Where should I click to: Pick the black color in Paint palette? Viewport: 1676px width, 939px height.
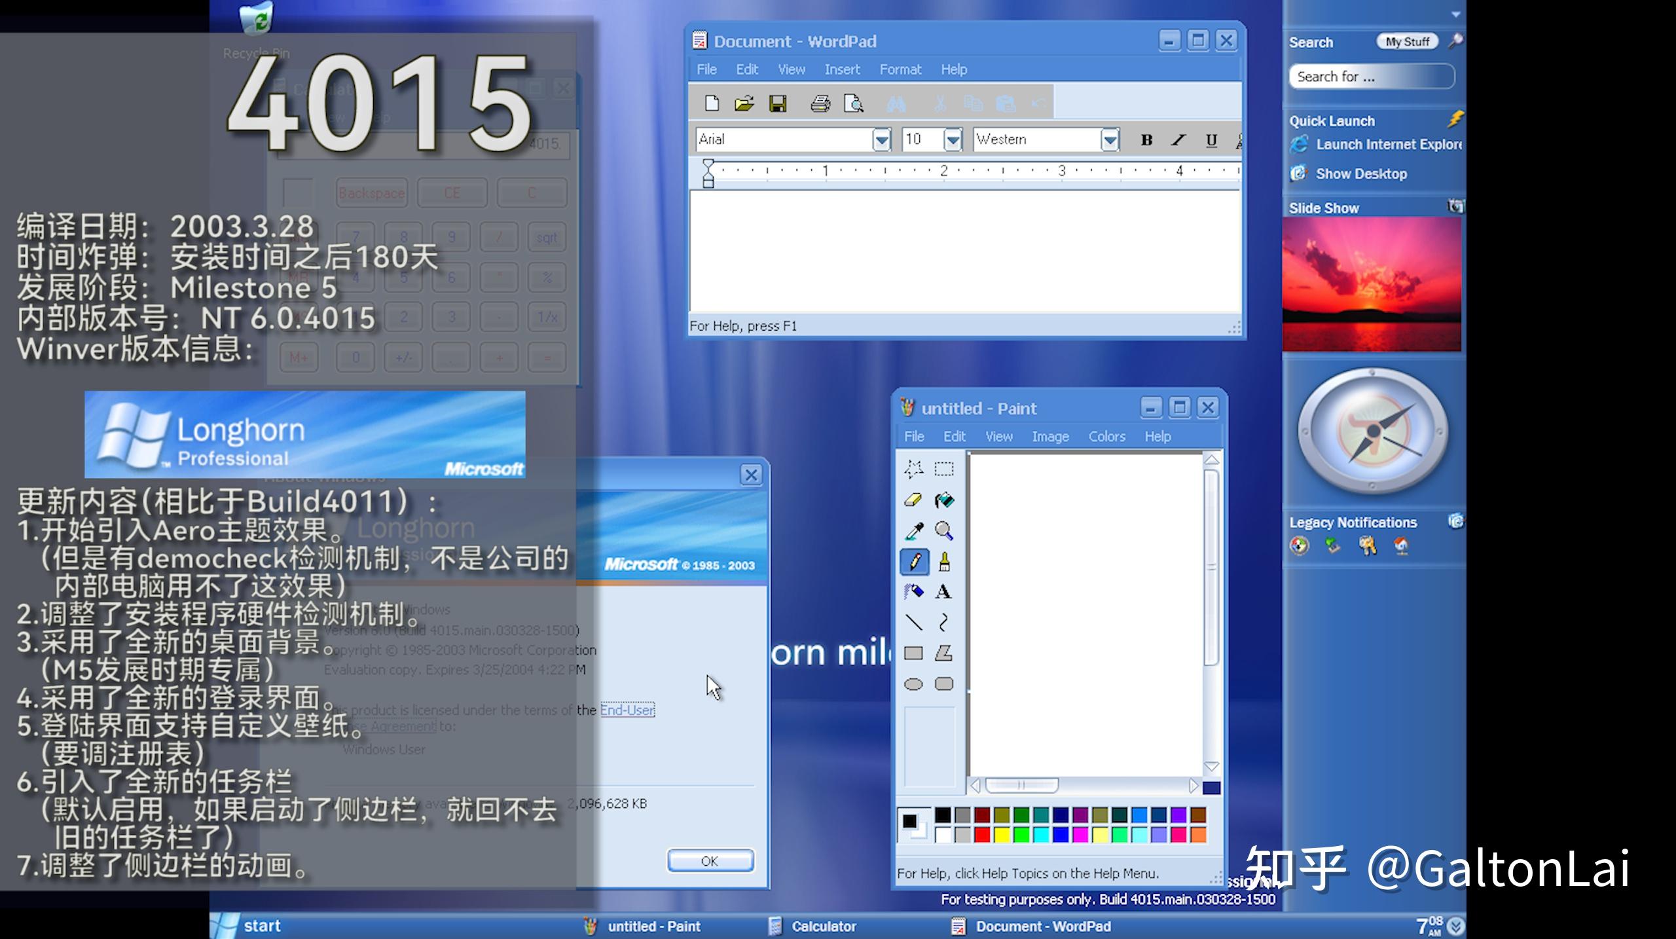(x=943, y=815)
